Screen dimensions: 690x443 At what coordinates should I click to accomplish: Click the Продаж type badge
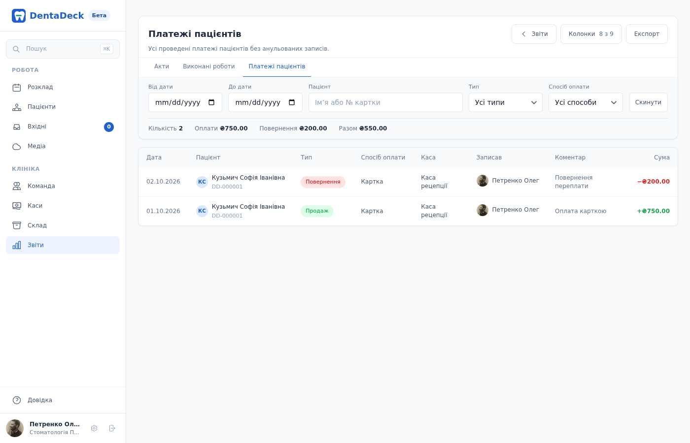pos(317,211)
